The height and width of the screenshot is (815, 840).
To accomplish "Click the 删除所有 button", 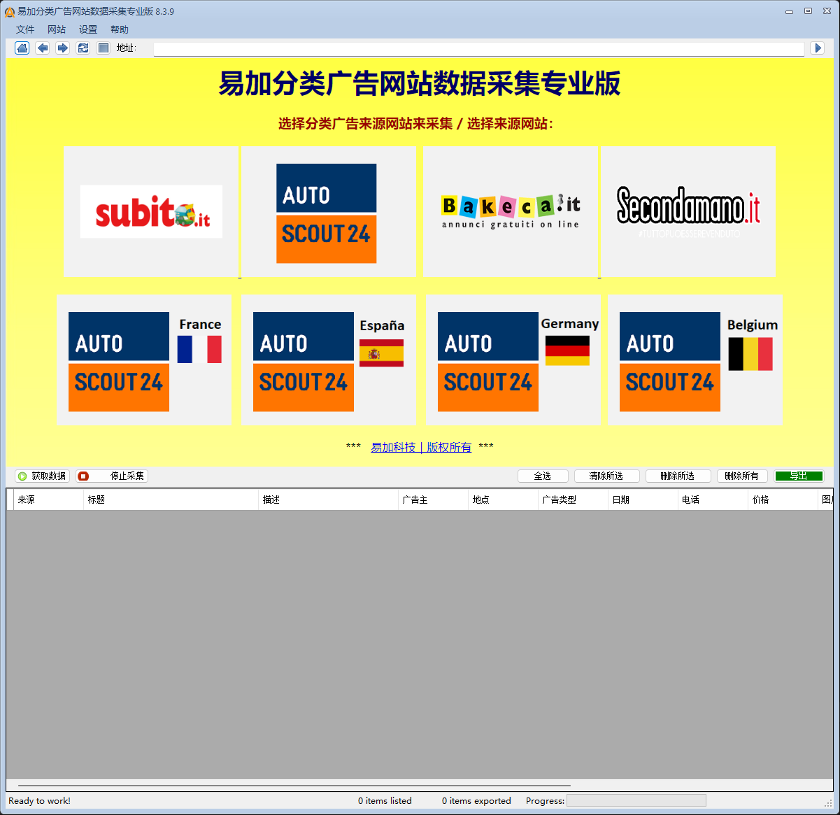I will pyautogui.click(x=742, y=476).
